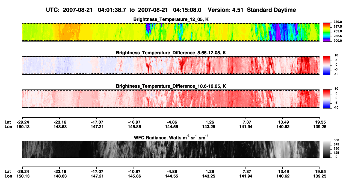Click the '297.5' color bar label

[x=338, y=26]
